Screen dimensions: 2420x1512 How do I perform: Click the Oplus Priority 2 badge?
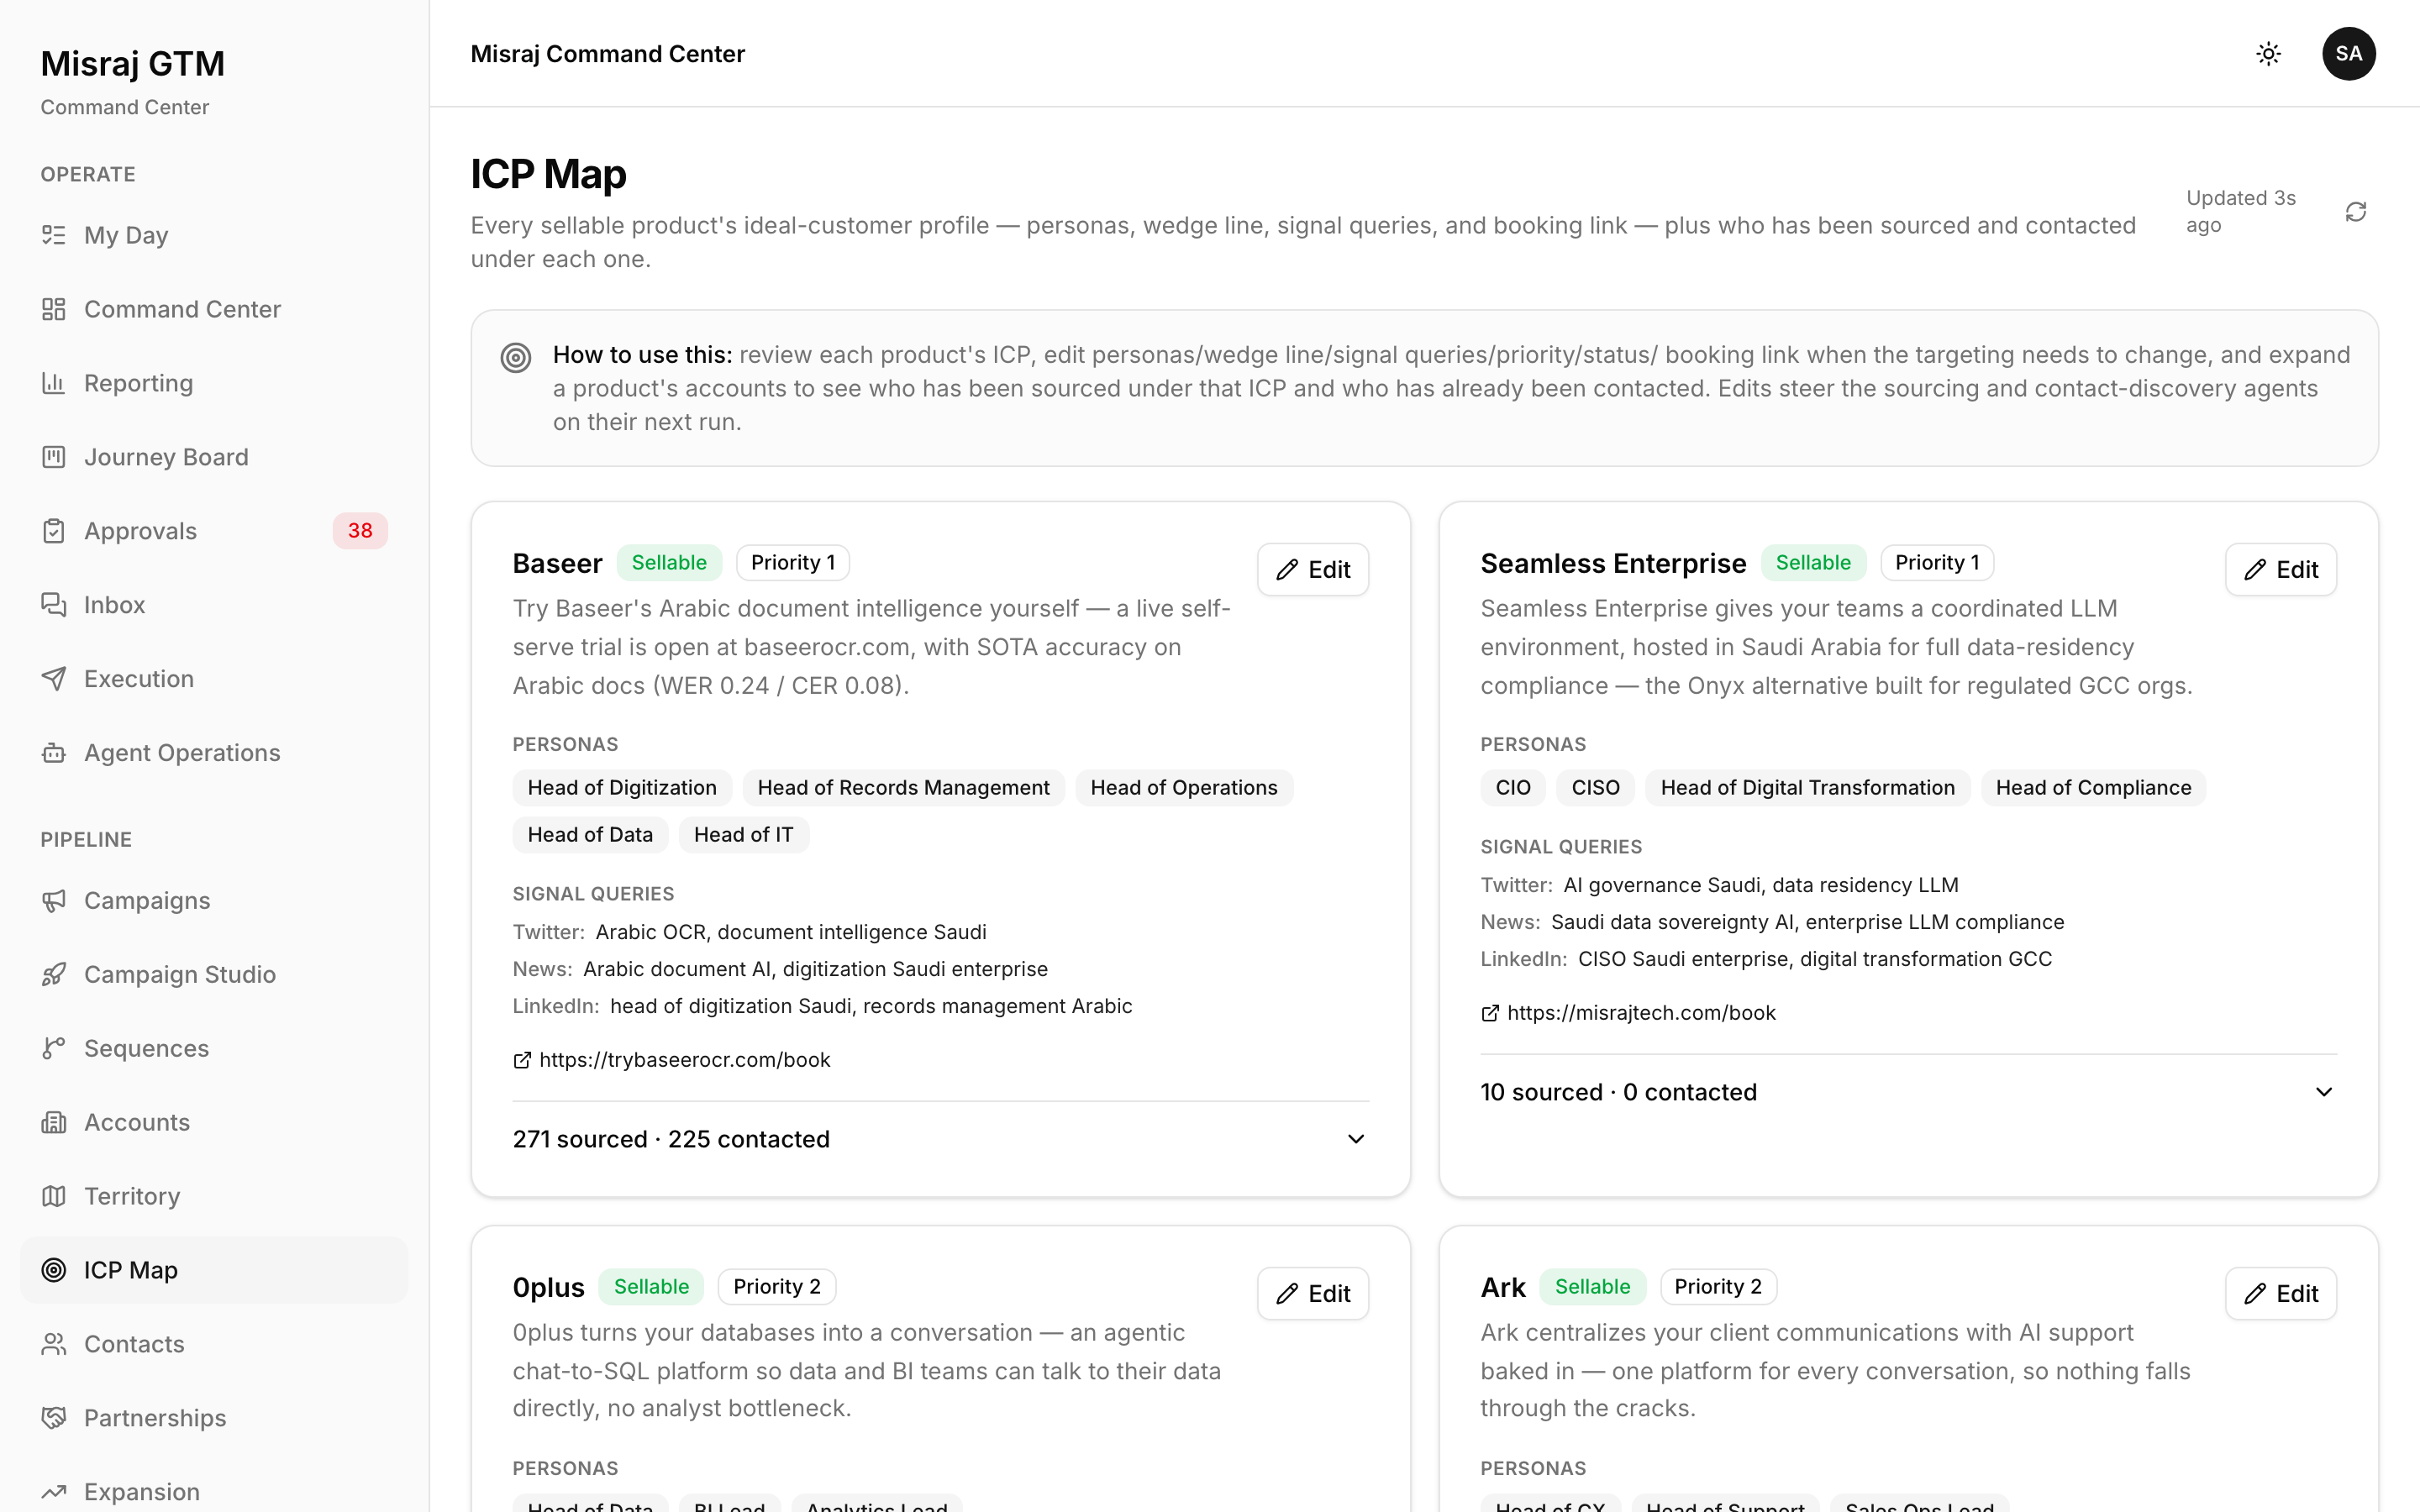(777, 1287)
